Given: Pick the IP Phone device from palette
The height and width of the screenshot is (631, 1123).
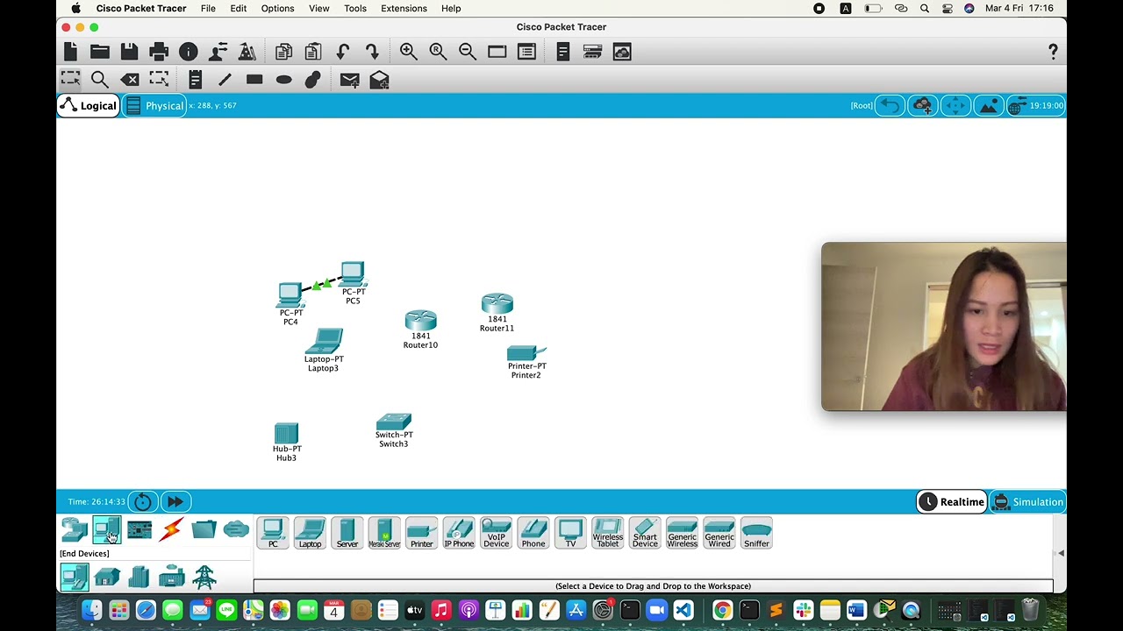Looking at the screenshot, I should [459, 534].
